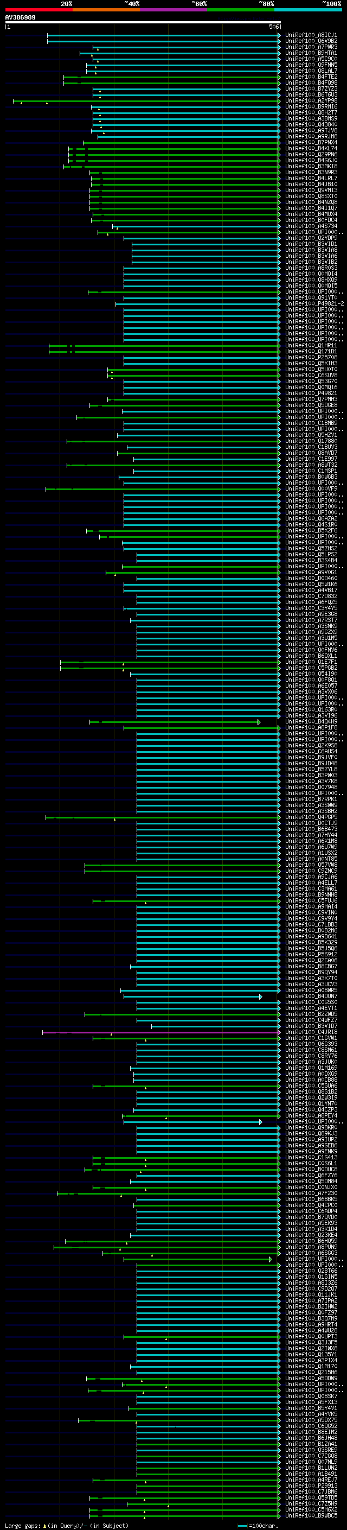
Task: Open hit UniRef100_A7PWR3
Action: [311, 47]
